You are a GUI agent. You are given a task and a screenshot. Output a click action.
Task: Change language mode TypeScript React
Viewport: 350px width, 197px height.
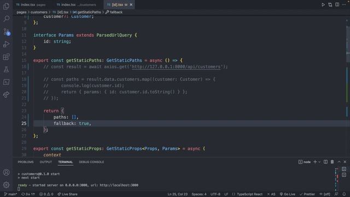pos(247,194)
